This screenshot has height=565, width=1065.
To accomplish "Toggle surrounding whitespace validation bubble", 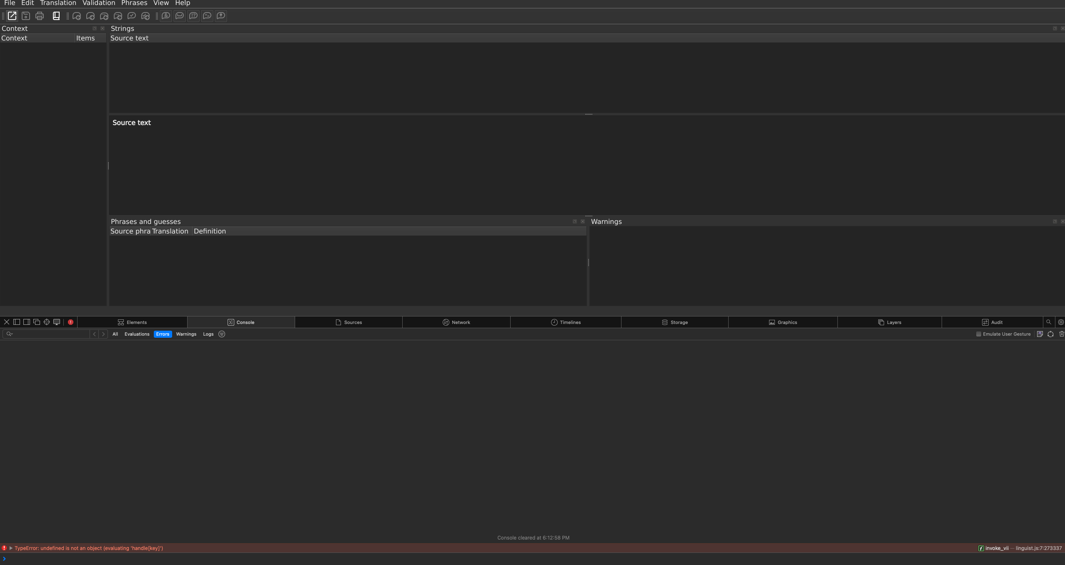I will 180,16.
